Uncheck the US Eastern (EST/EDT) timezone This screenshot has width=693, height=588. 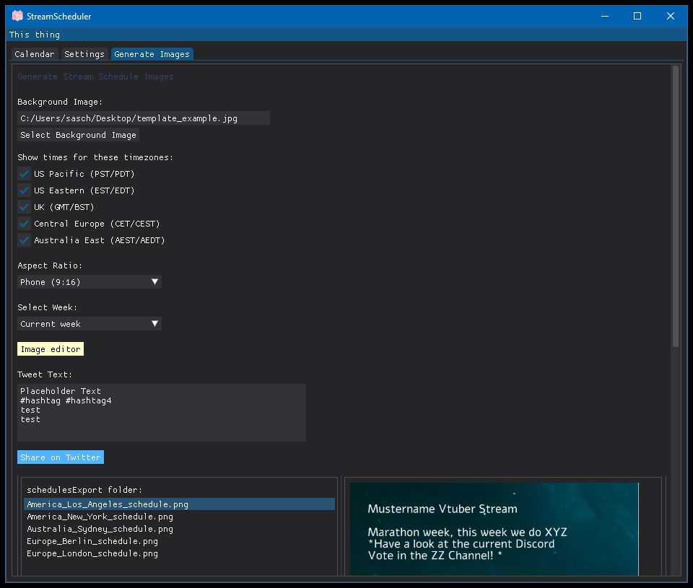click(x=23, y=190)
